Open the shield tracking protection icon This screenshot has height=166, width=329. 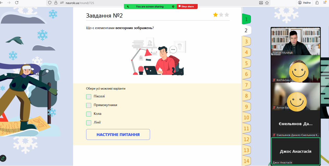pos(50,3)
